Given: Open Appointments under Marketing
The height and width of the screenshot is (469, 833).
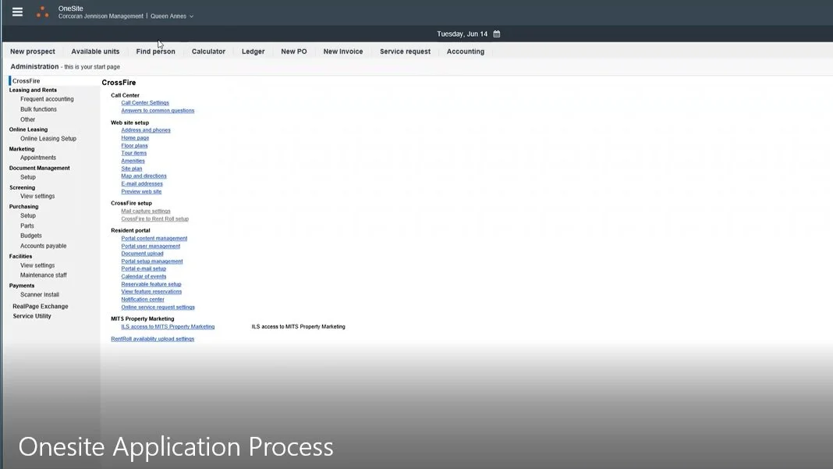Looking at the screenshot, I should click(37, 158).
